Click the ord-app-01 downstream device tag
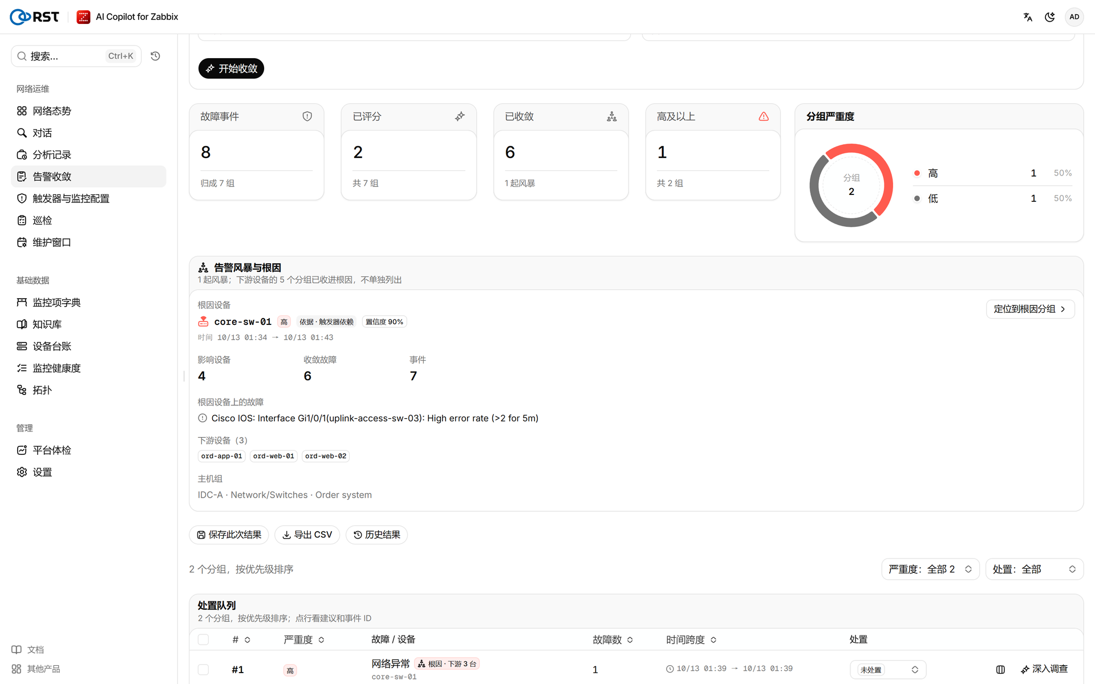The width and height of the screenshot is (1095, 684). click(x=221, y=456)
